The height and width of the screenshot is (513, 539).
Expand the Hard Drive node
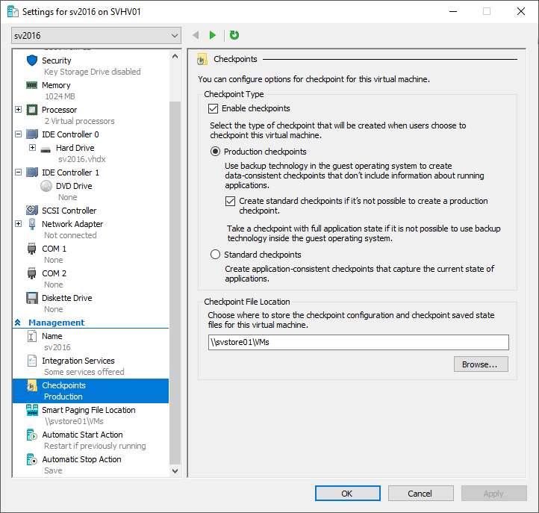33,148
